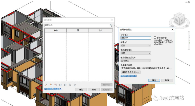Click the 值 column header

pyautogui.click(x=78, y=30)
